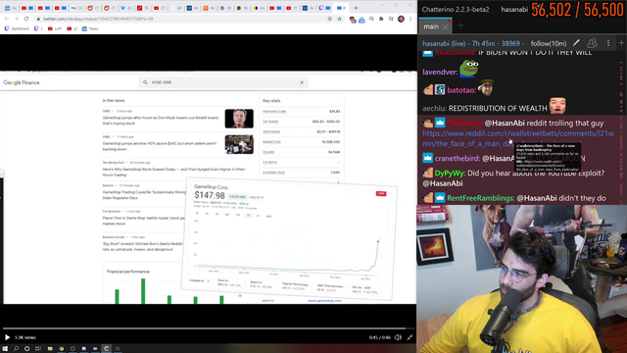Click the pencil moderation icon in Chatterino
627x353 pixels.
[x=576, y=43]
